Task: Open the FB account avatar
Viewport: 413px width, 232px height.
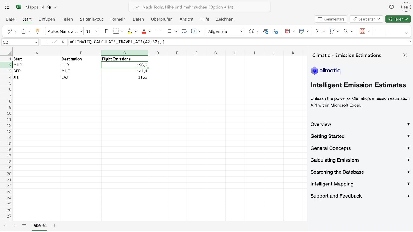Action: point(406,7)
